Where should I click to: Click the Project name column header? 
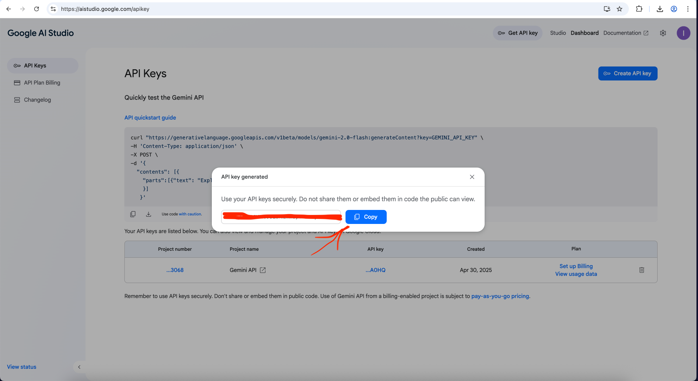(x=244, y=249)
